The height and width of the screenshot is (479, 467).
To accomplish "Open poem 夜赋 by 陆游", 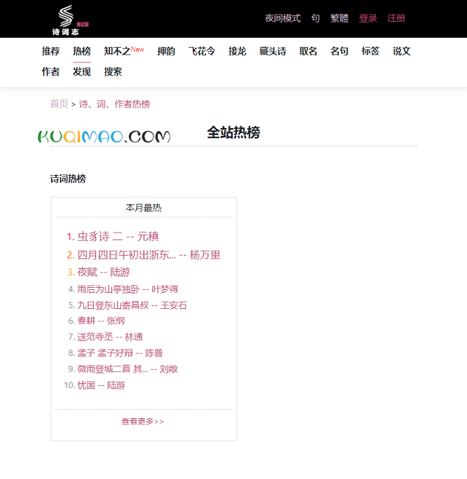I will click(104, 272).
